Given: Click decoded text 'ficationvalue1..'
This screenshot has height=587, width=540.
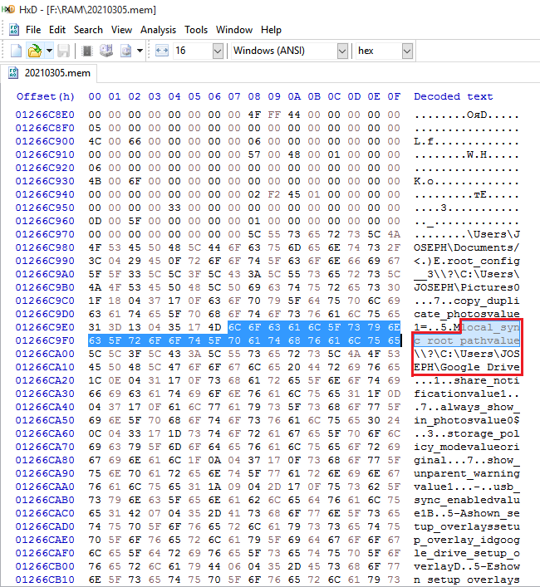Looking at the screenshot, I should [467, 394].
